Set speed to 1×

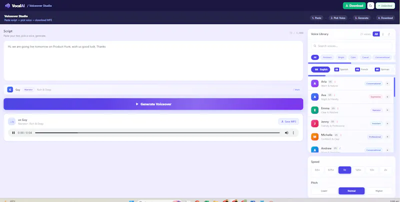pos(344,170)
